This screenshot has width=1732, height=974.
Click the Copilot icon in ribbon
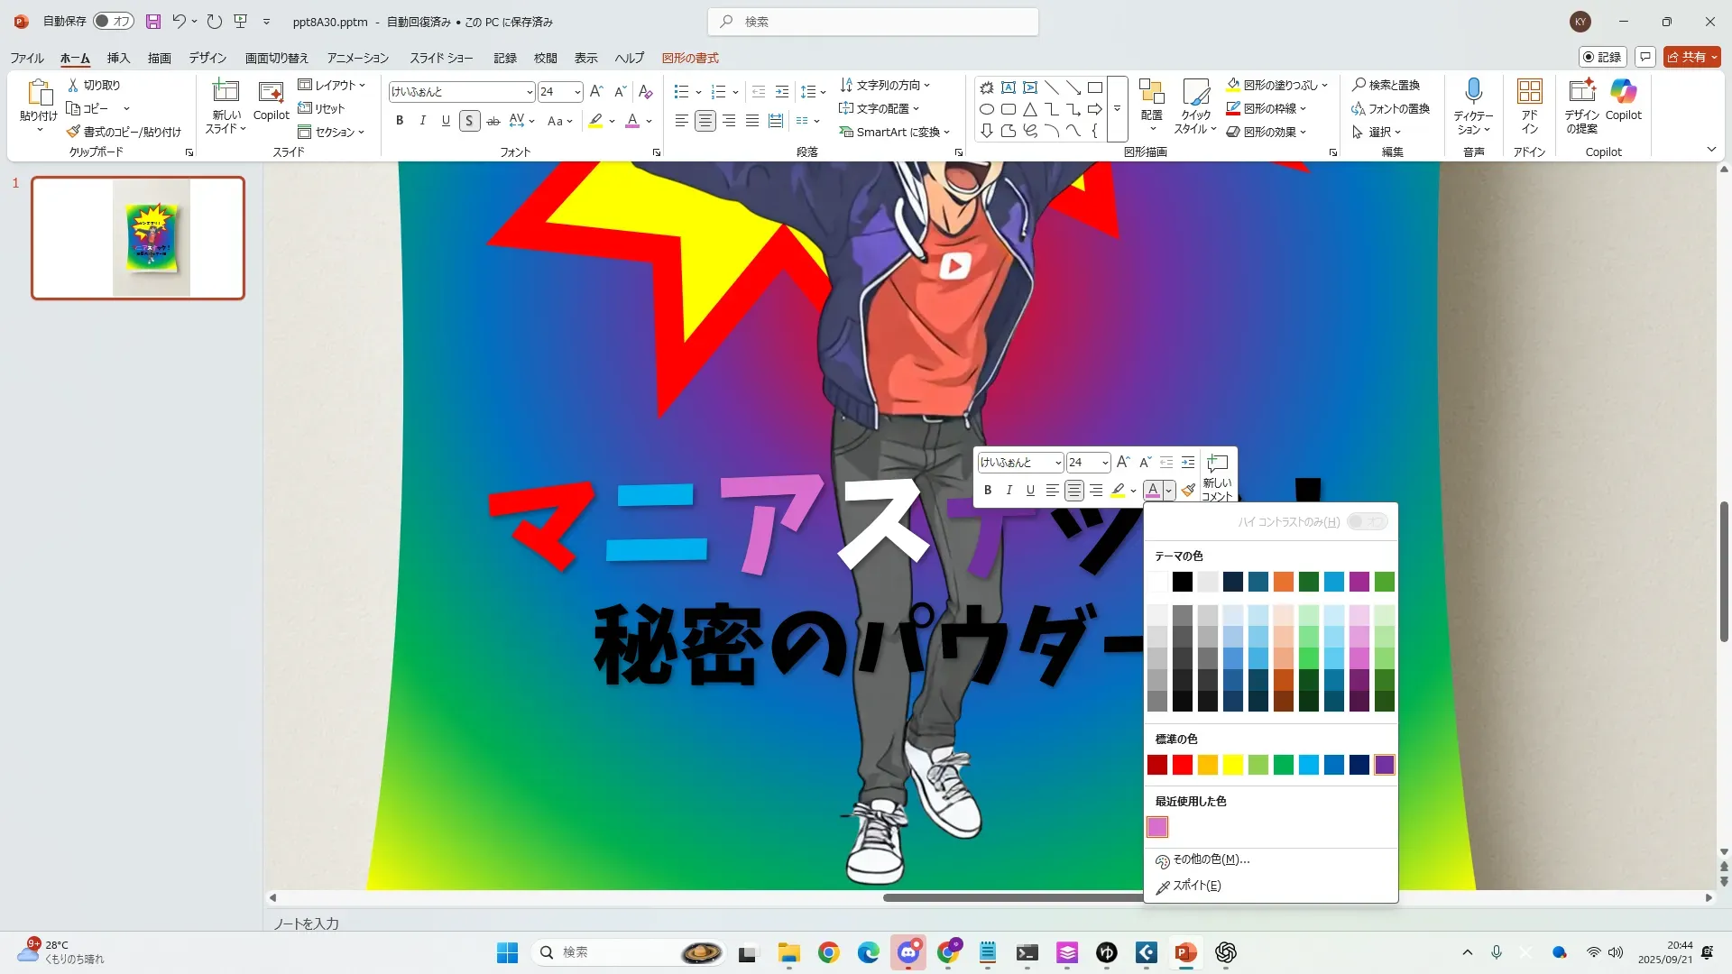pyautogui.click(x=1623, y=92)
